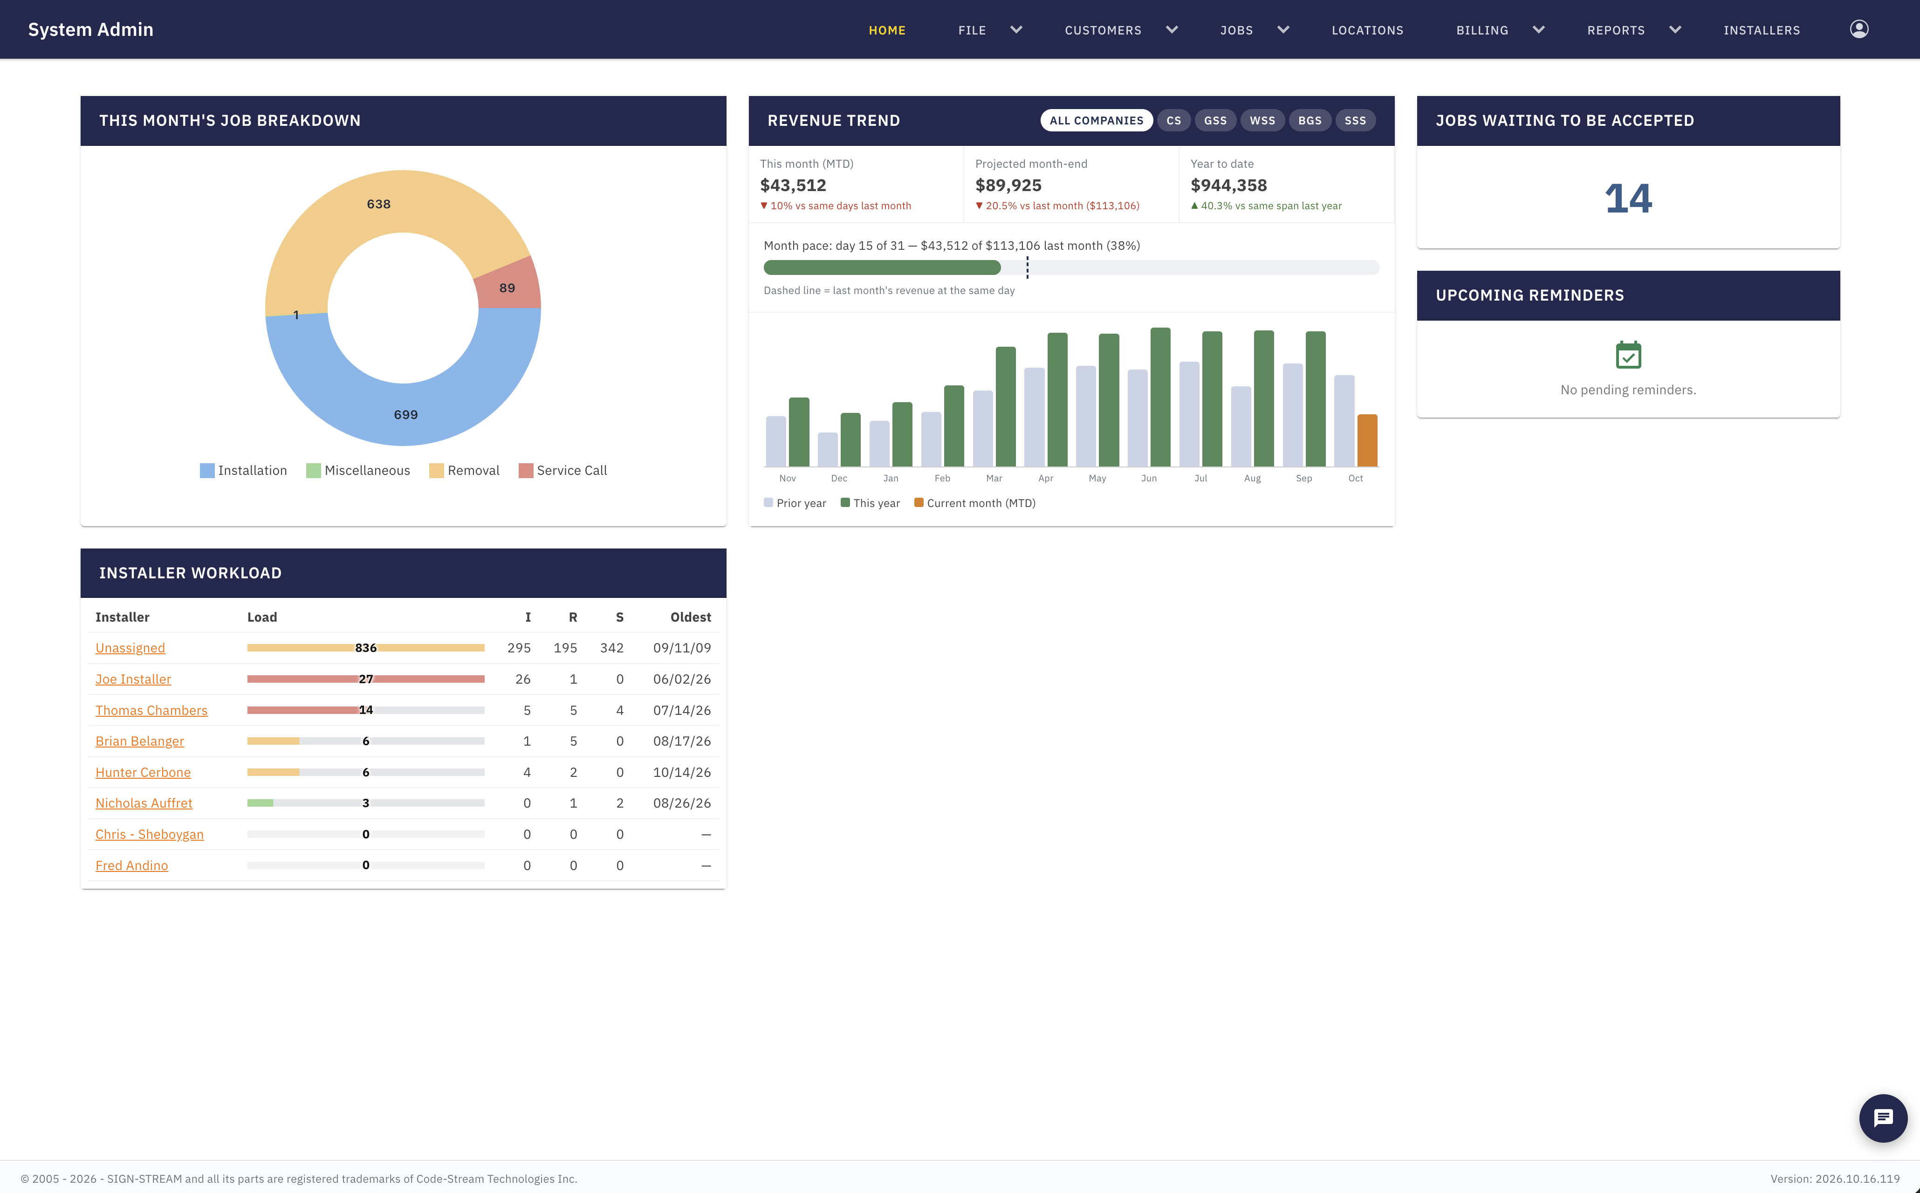Screen dimensions: 1920x1193
Task: Click the Year to date $944,358 value
Action: 1228,185
